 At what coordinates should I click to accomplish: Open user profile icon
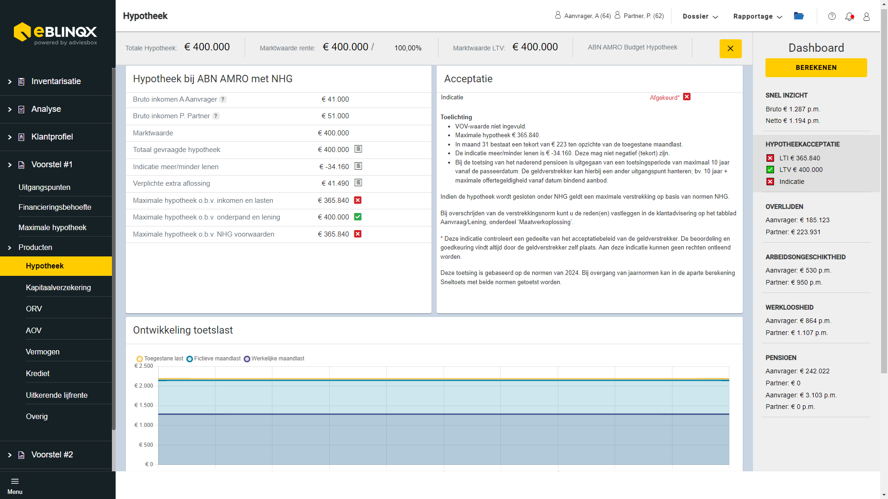click(867, 16)
